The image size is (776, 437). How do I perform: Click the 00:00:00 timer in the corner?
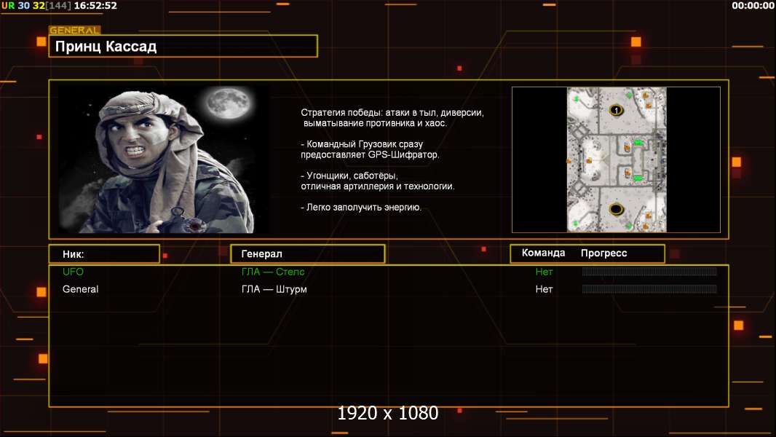pyautogui.click(x=753, y=5)
